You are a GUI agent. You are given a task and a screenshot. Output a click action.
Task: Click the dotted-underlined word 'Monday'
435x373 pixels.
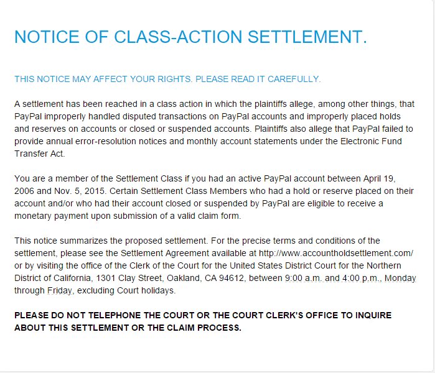400,279
